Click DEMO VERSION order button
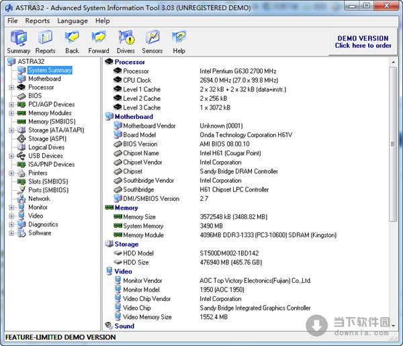The height and width of the screenshot is (346, 403). coord(363,42)
